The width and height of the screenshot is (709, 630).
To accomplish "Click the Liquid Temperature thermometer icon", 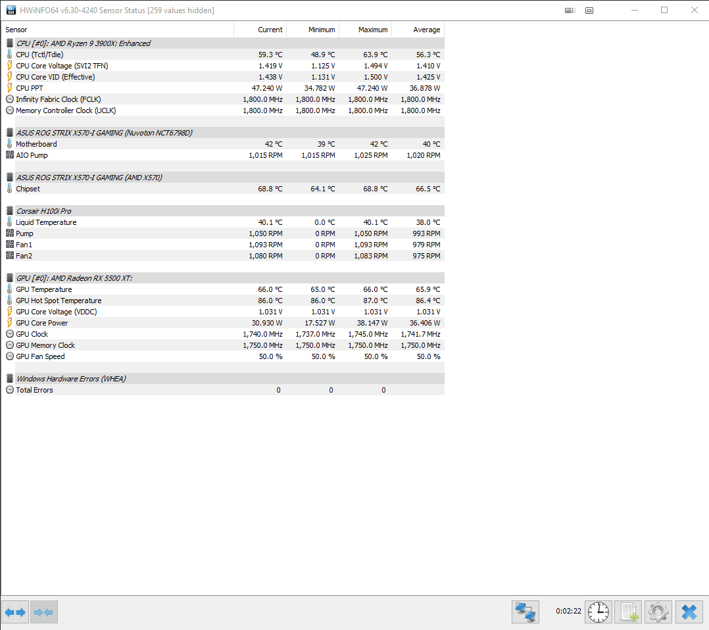I will pos(9,222).
